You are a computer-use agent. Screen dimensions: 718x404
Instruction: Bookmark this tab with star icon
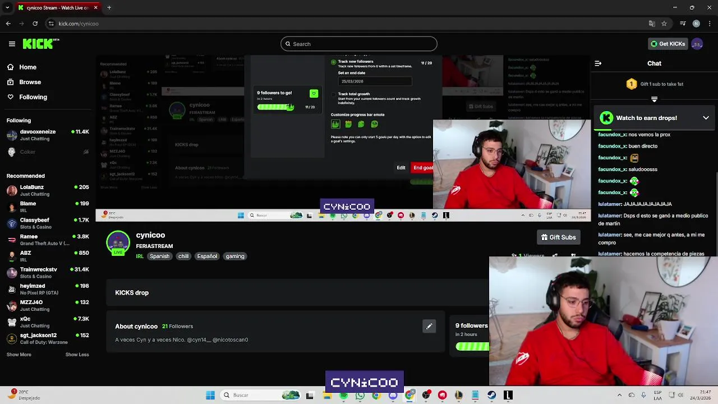coord(664,24)
